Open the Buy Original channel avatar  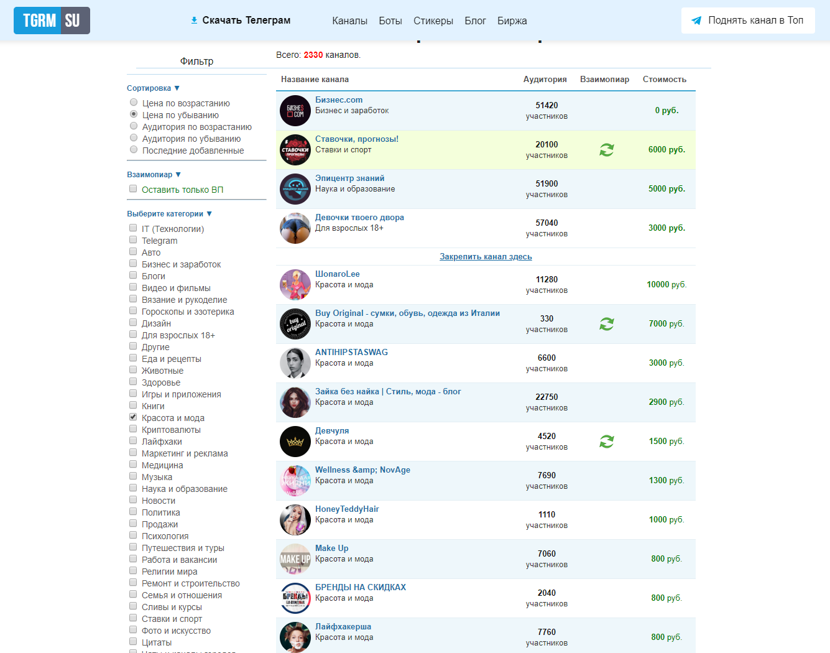(x=295, y=324)
